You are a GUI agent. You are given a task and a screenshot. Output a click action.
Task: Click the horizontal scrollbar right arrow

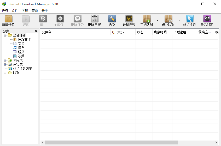pos(216,143)
